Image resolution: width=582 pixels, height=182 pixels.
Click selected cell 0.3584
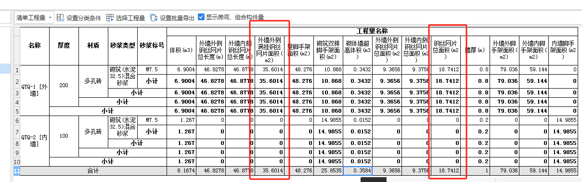(x=358, y=170)
